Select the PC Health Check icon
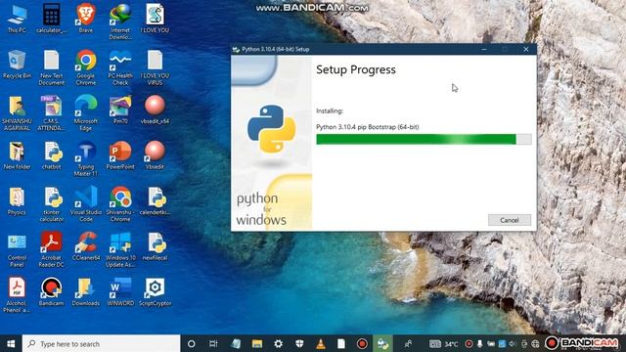 pos(120,67)
